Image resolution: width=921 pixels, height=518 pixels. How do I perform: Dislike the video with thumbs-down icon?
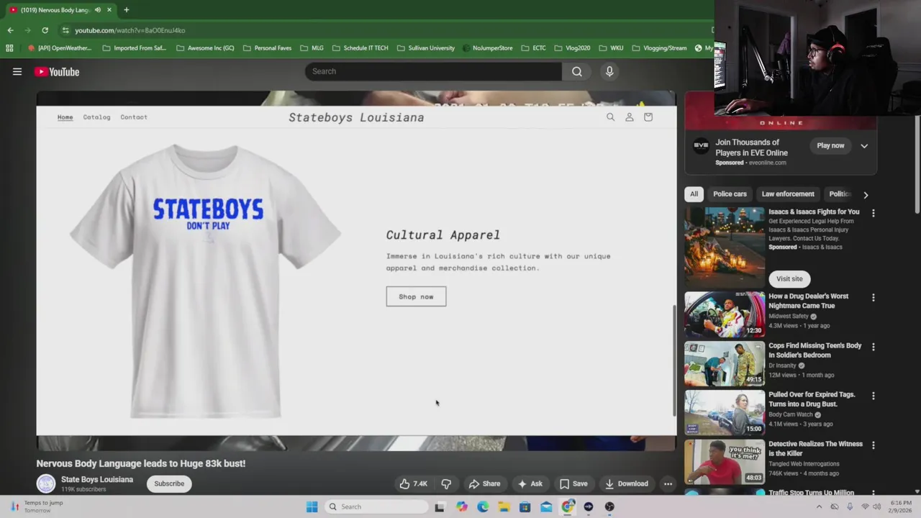(x=446, y=483)
